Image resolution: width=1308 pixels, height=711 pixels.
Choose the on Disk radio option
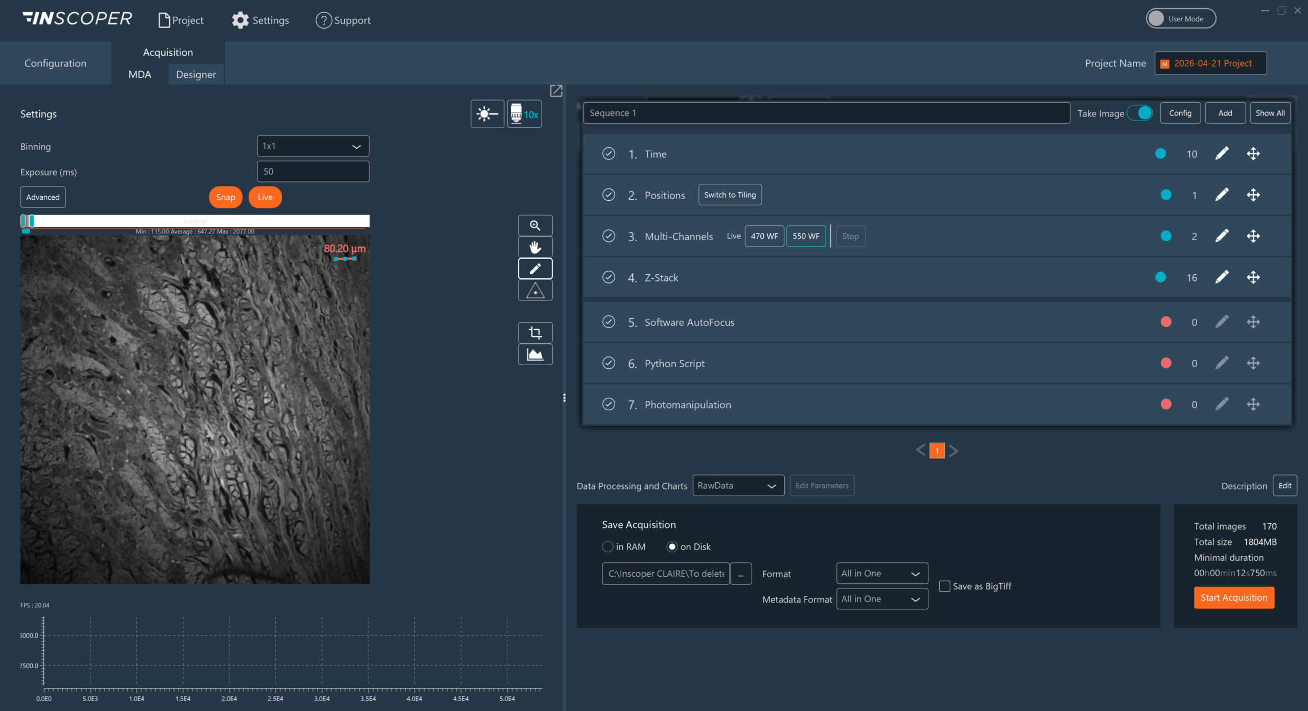tap(672, 547)
